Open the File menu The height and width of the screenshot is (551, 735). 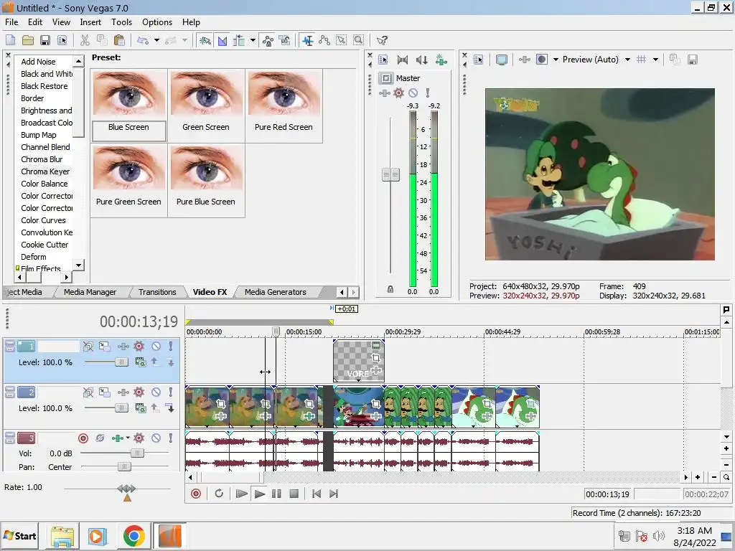(11, 22)
